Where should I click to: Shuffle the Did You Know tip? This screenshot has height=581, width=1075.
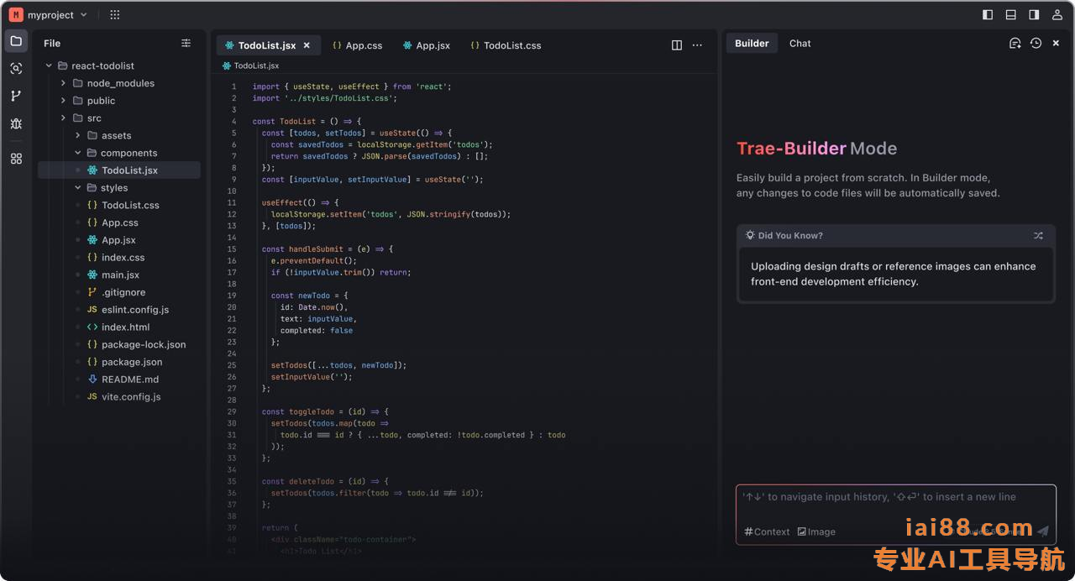(1038, 236)
